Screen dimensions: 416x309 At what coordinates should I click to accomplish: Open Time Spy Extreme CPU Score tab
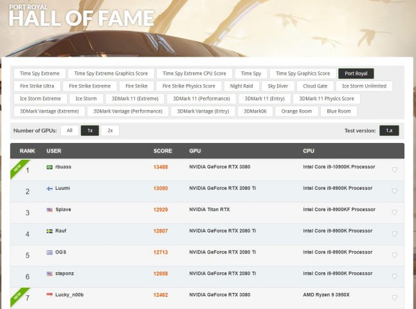(x=194, y=73)
